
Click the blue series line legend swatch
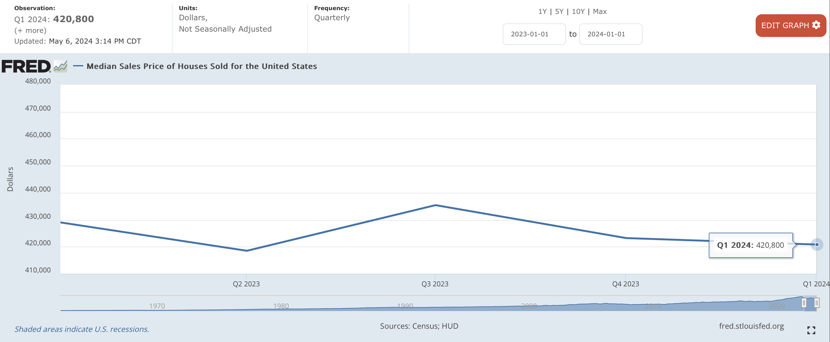tap(78, 66)
